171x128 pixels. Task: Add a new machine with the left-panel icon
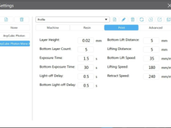(x=6, y=19)
